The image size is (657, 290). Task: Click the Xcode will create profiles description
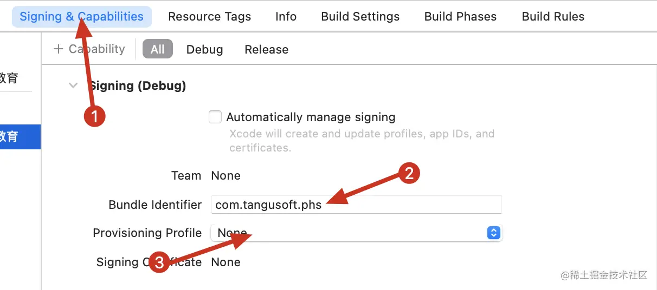click(x=362, y=140)
